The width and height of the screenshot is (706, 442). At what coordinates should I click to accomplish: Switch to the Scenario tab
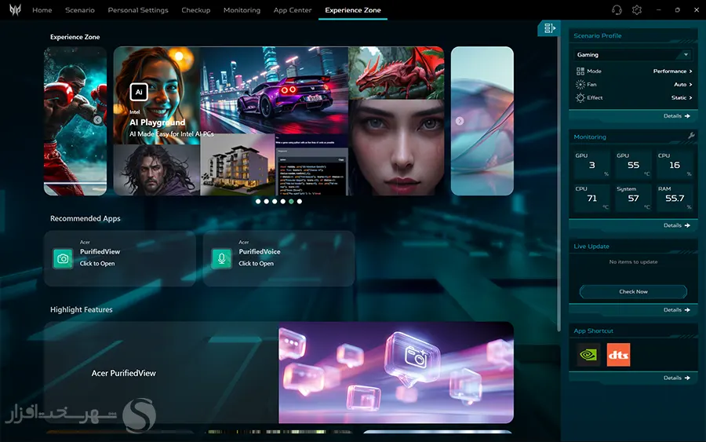coord(80,10)
